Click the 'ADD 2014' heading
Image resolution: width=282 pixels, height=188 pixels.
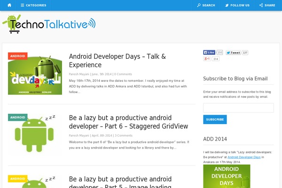(215, 139)
